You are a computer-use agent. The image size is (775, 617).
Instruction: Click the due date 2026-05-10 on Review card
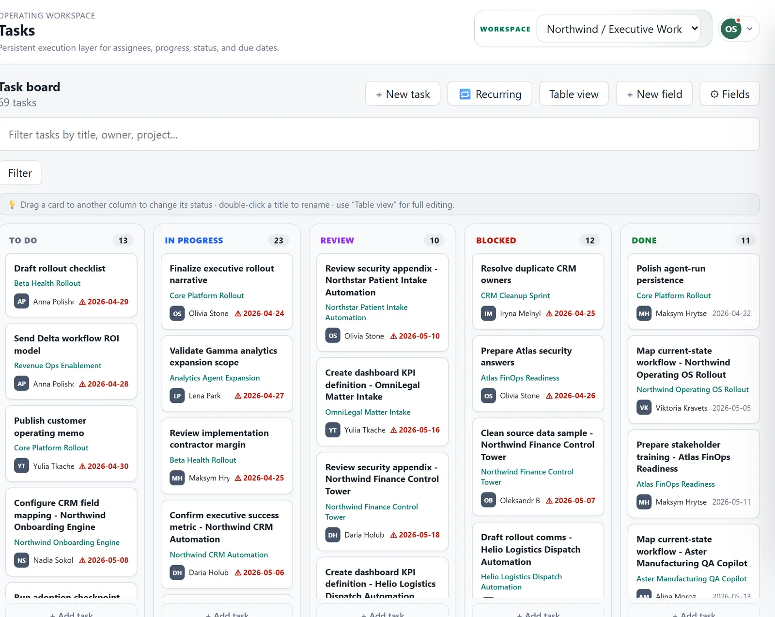click(x=419, y=336)
